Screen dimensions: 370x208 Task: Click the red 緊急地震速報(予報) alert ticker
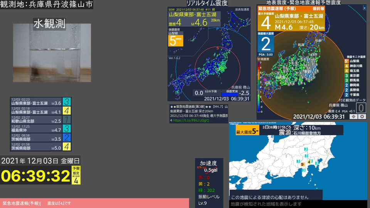tap(94, 203)
